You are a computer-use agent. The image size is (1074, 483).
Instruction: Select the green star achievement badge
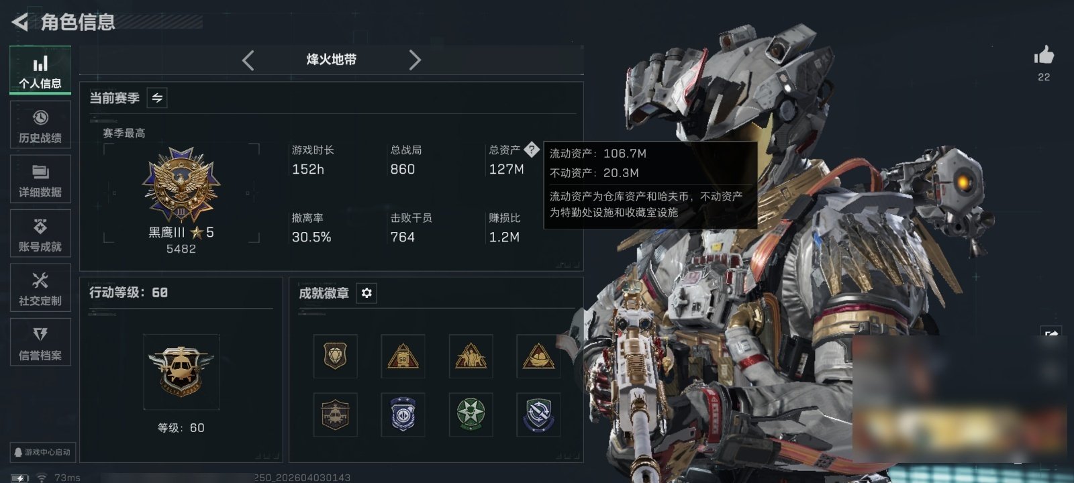tap(471, 414)
